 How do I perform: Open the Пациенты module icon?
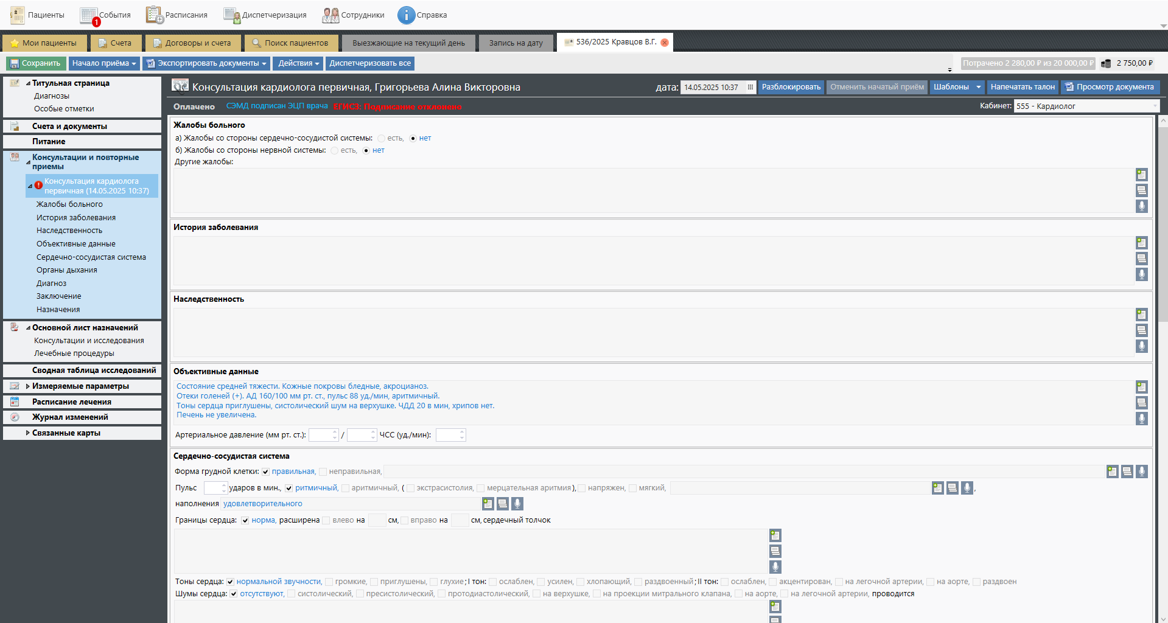[x=17, y=15]
